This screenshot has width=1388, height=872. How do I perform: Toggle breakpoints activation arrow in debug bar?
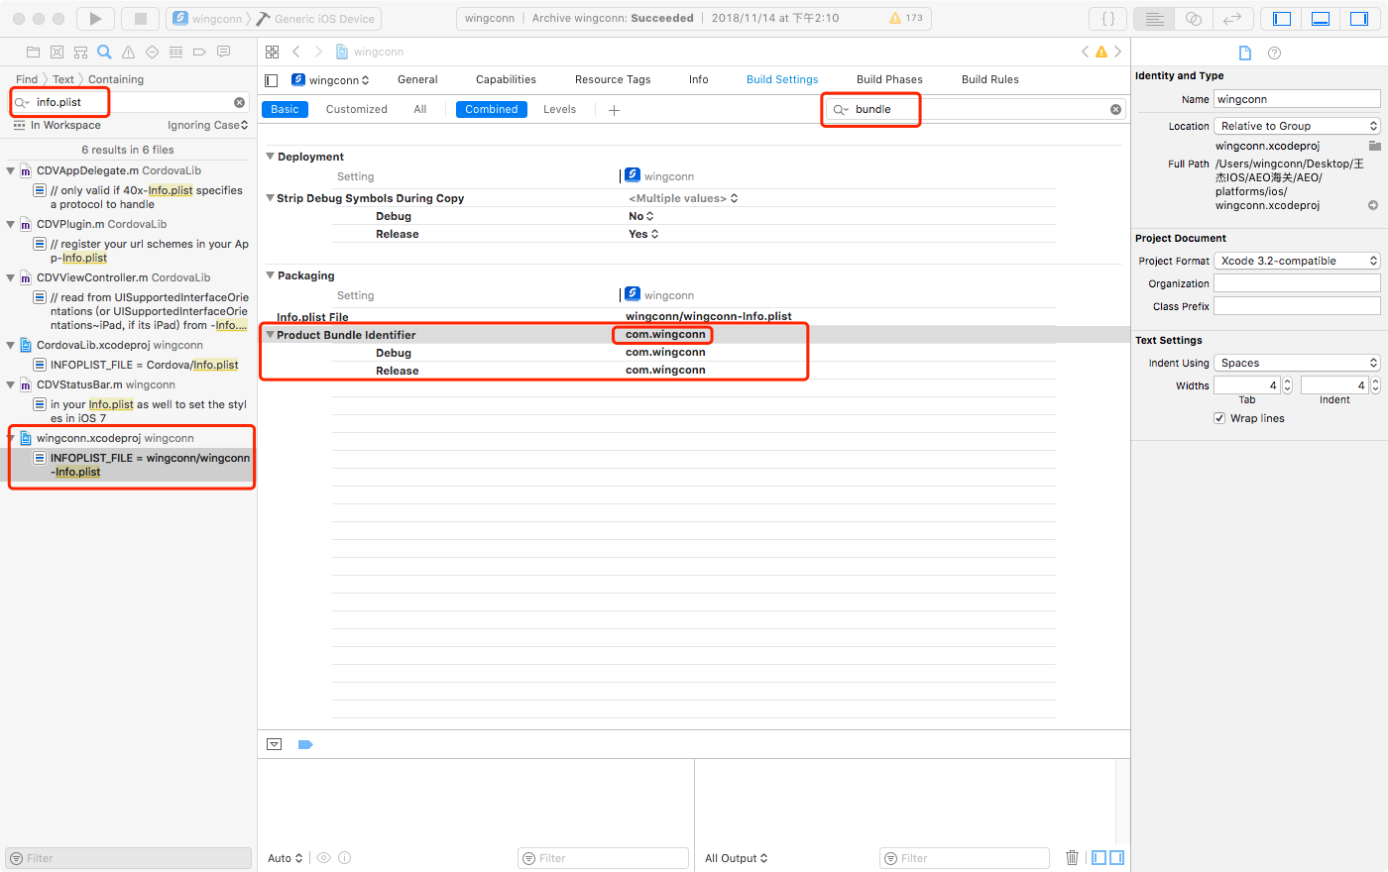pyautogui.click(x=305, y=744)
